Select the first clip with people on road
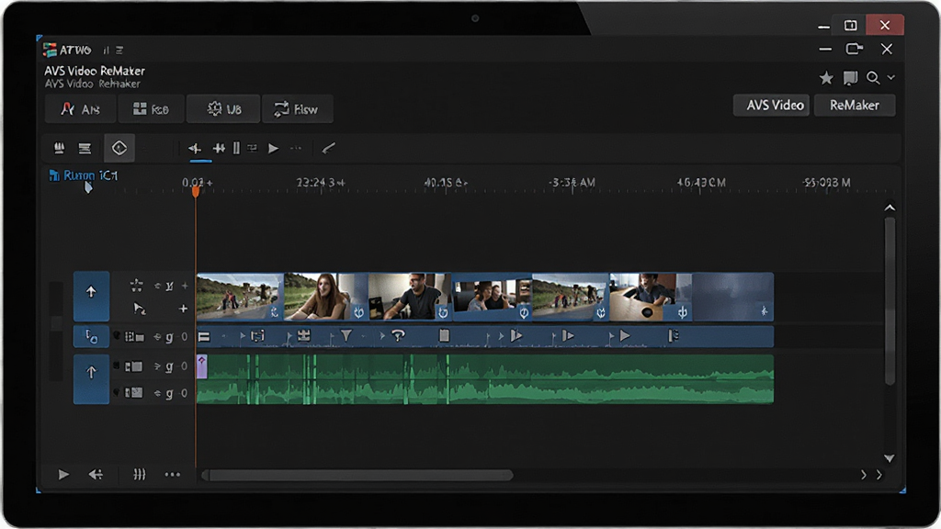This screenshot has height=529, width=941. 240,297
